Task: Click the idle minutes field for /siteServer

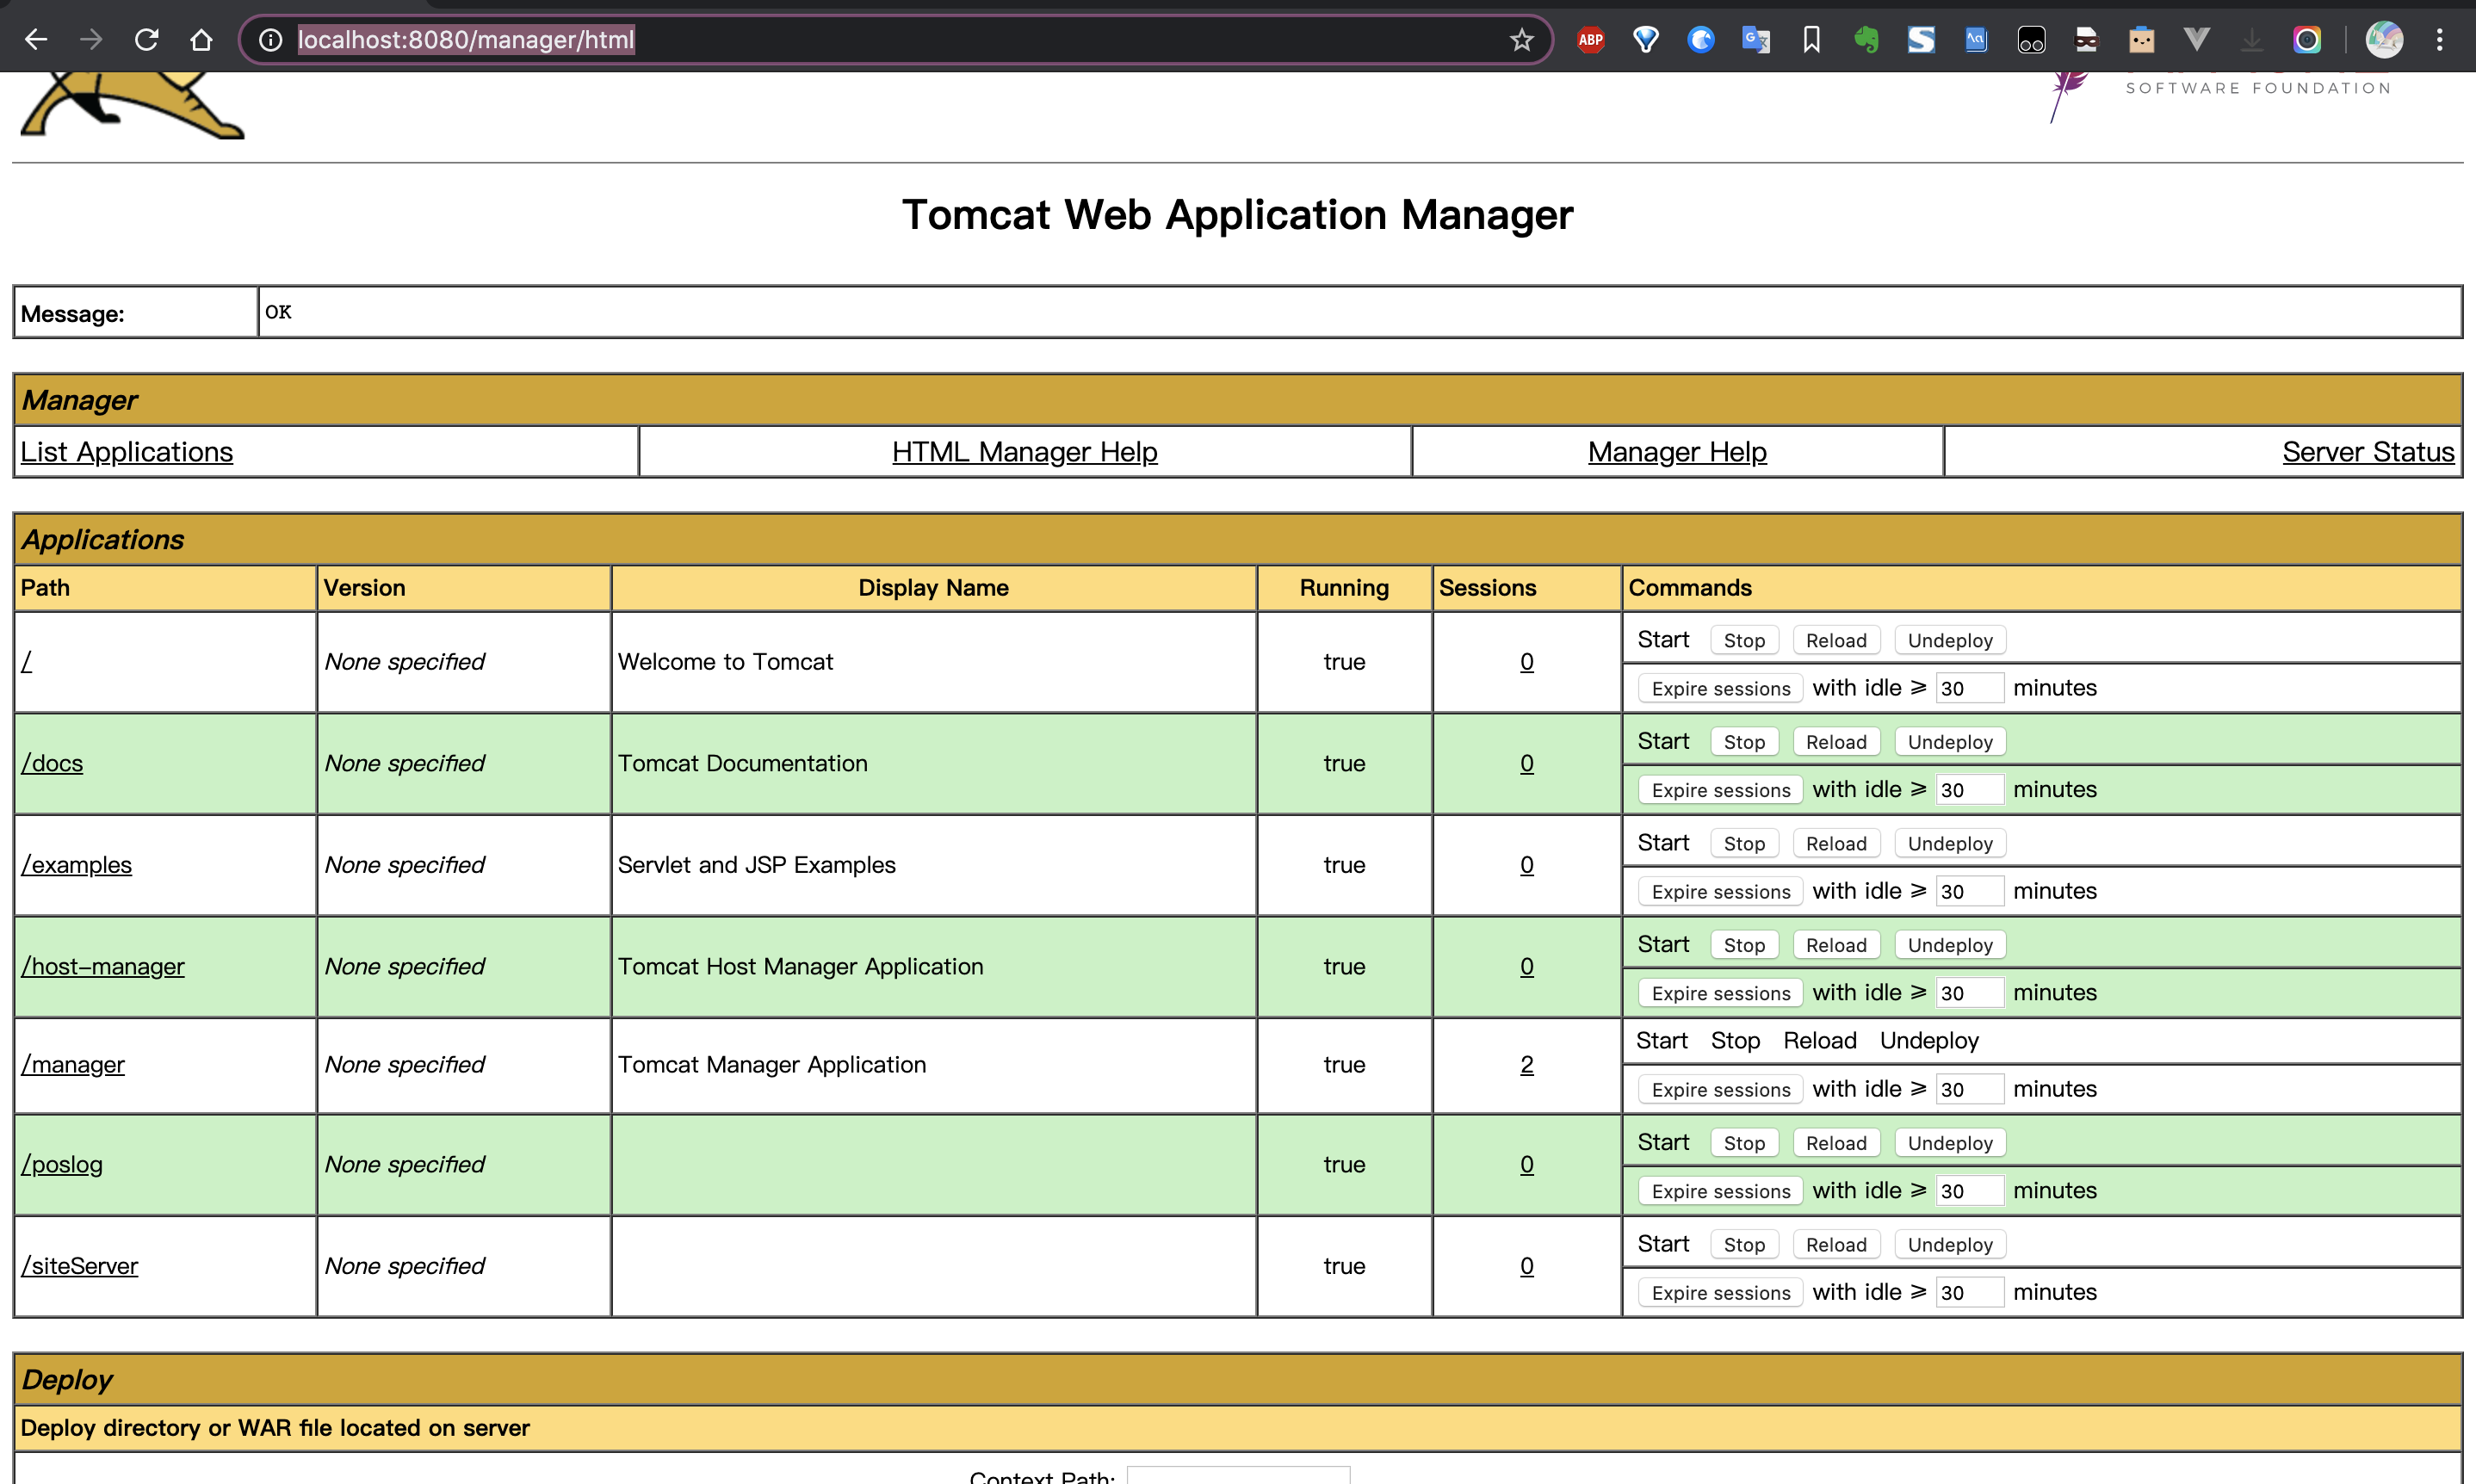Action: coord(1968,1293)
